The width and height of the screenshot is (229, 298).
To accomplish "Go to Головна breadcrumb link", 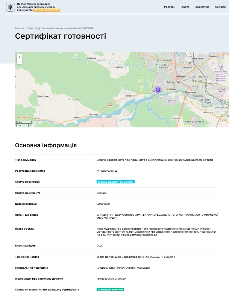I will click(x=20, y=28).
